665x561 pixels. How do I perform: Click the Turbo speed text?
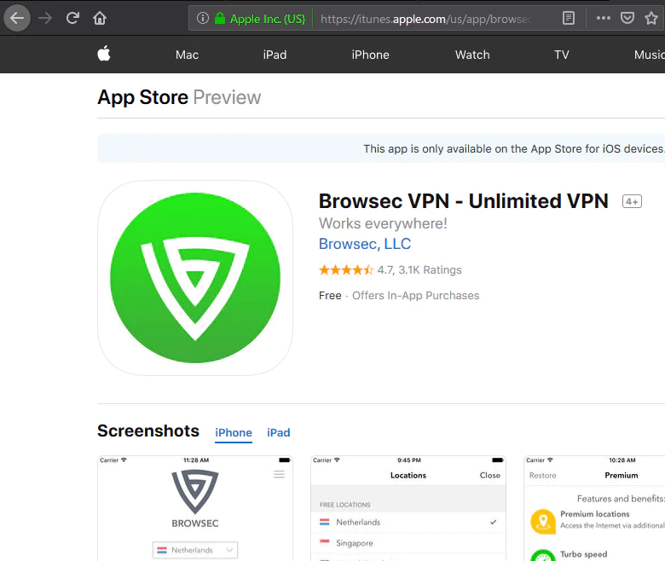pyautogui.click(x=583, y=554)
